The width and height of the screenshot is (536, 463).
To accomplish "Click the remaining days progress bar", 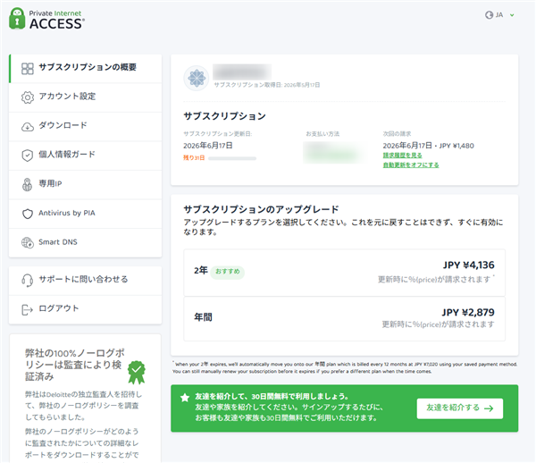I will [232, 158].
